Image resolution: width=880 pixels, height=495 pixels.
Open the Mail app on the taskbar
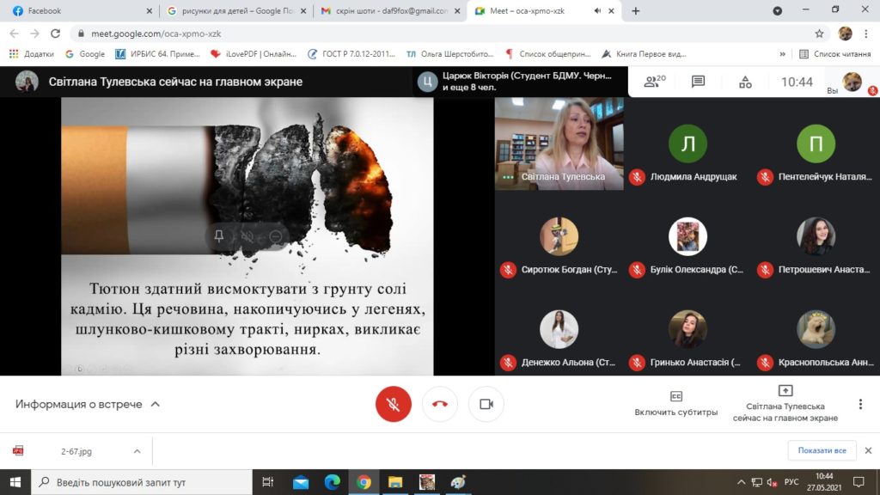click(300, 482)
